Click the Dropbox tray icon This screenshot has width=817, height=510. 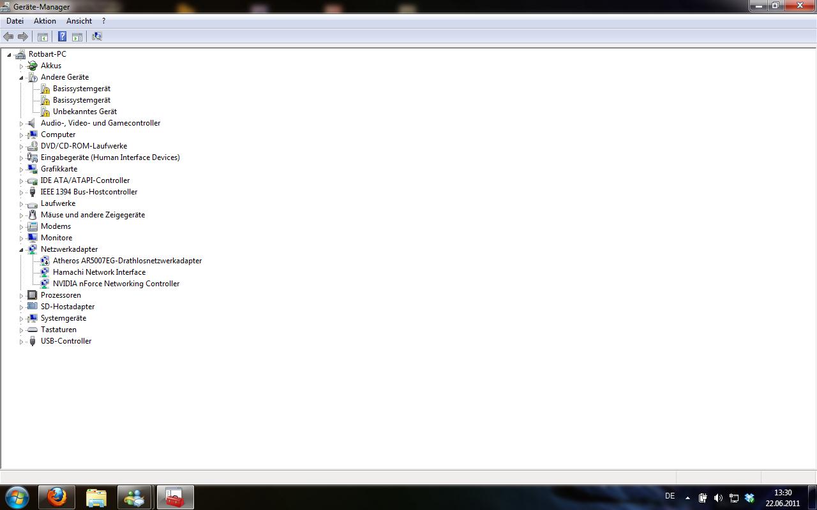coord(749,498)
